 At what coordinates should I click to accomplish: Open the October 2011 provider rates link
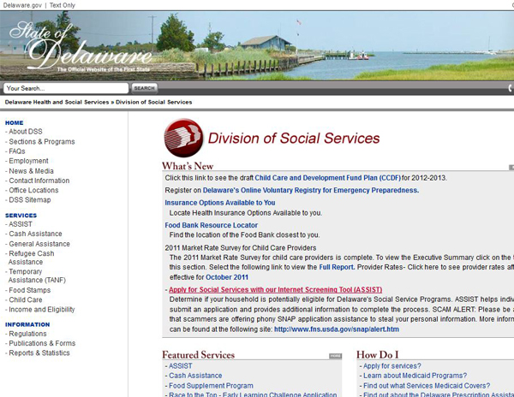[x=227, y=277]
